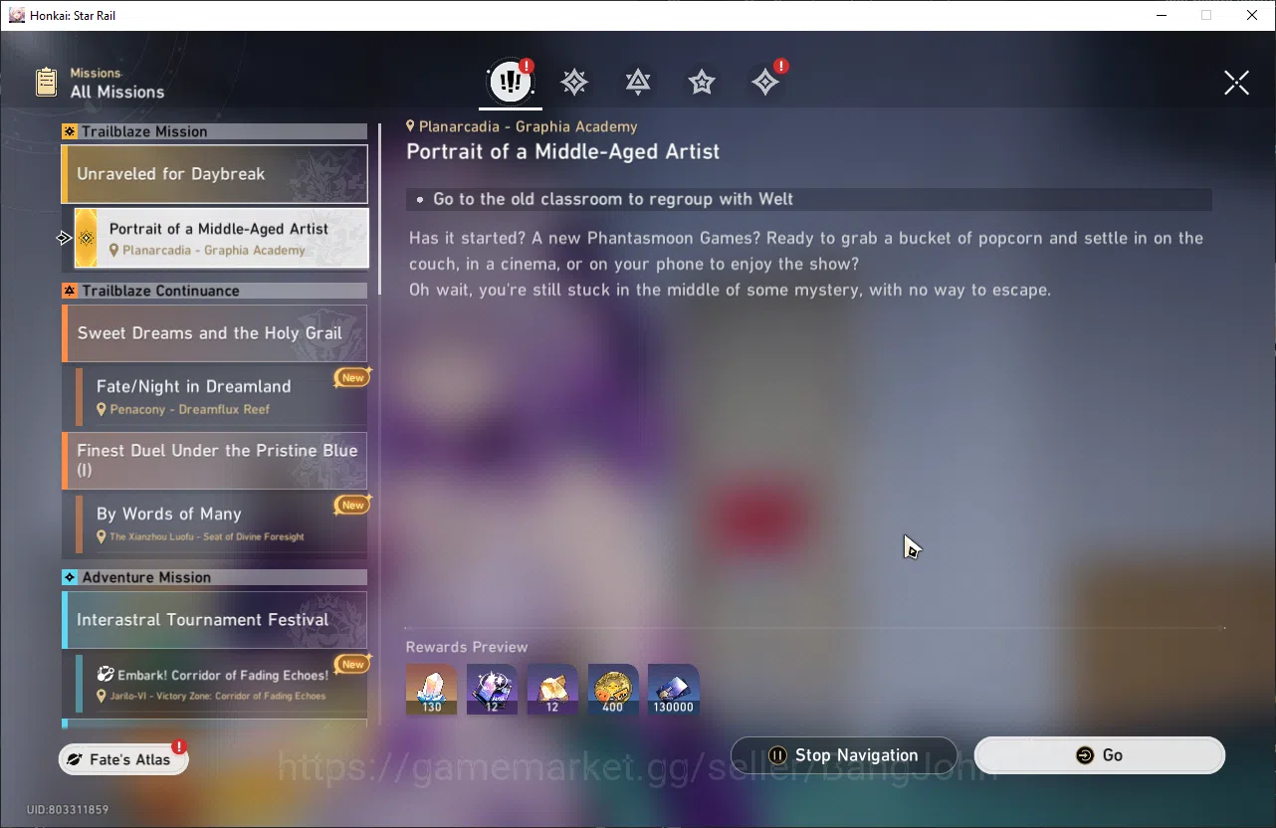Close the Missions screen with X icon

point(1236,83)
